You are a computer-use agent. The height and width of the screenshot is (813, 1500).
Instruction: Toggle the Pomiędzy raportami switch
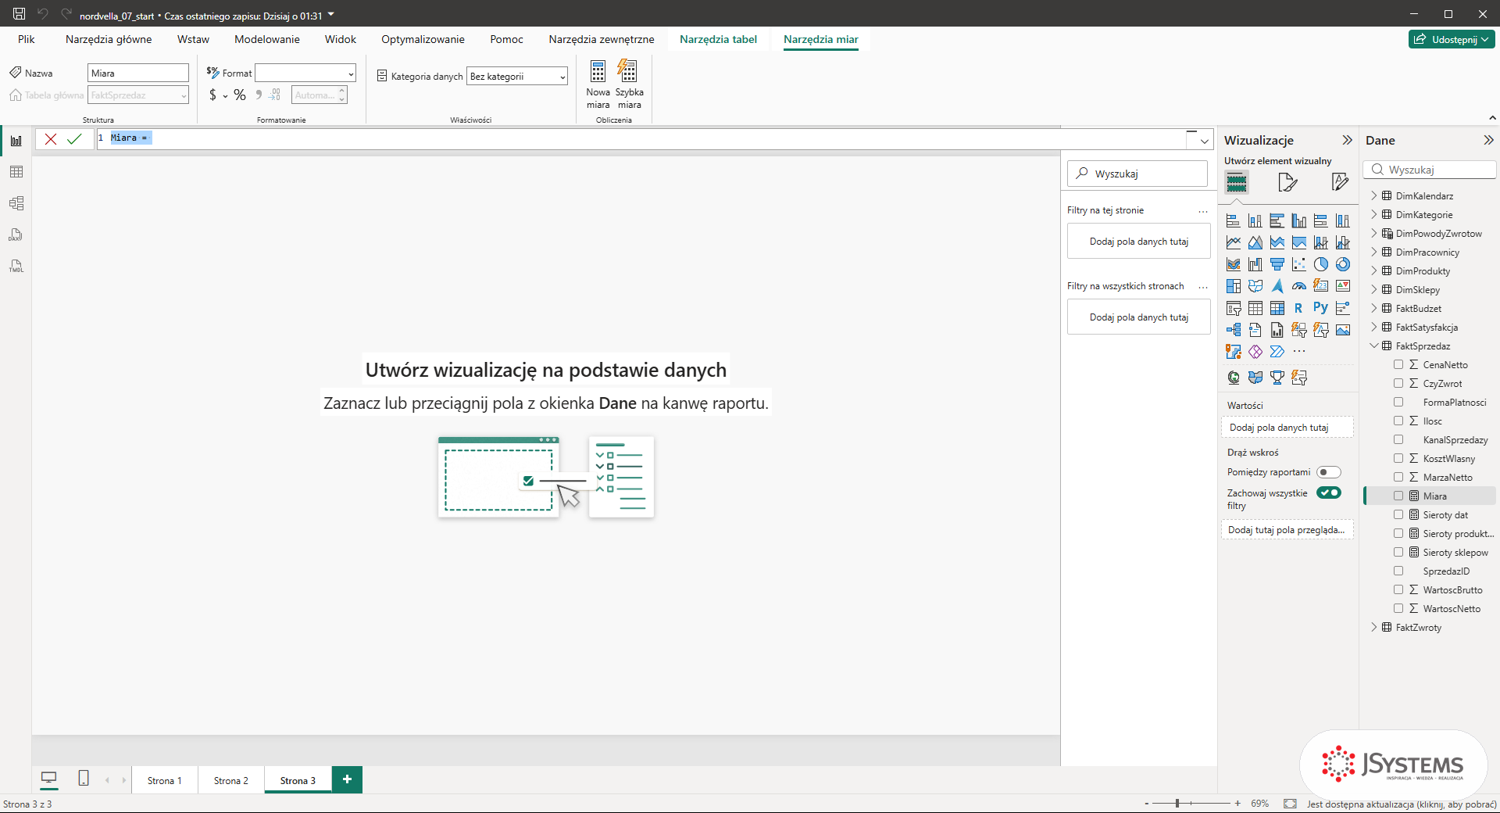click(x=1328, y=472)
